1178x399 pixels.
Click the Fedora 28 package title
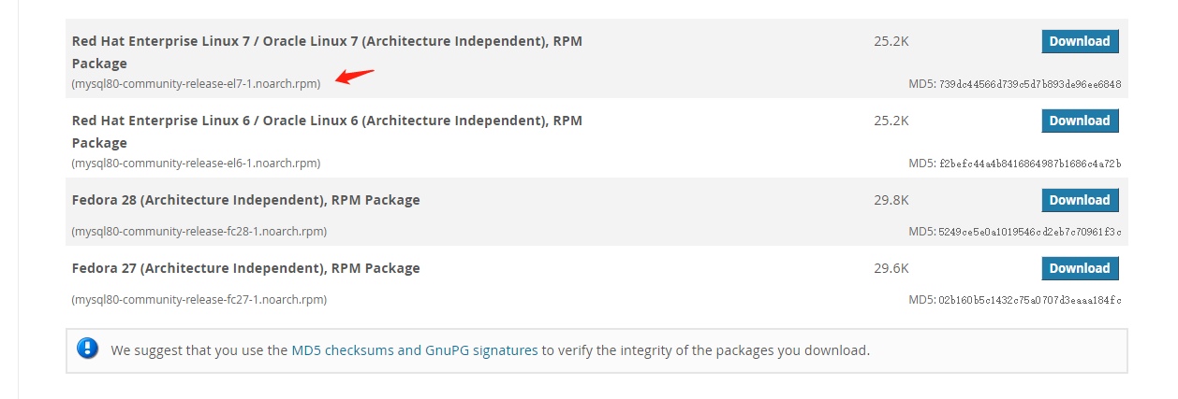click(246, 200)
